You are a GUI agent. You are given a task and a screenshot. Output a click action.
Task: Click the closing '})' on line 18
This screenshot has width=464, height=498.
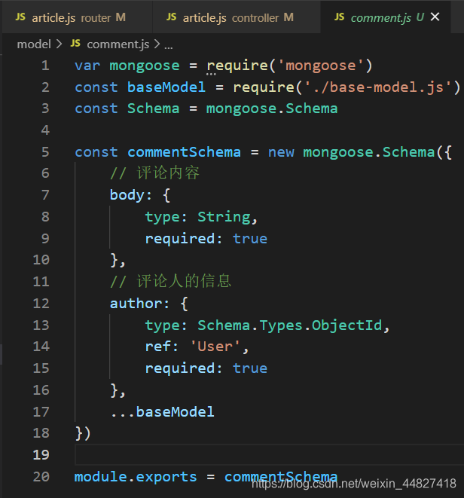[x=83, y=433]
